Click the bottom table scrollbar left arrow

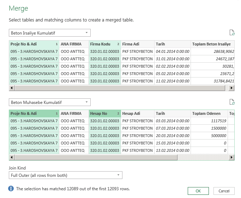pos(12,157)
